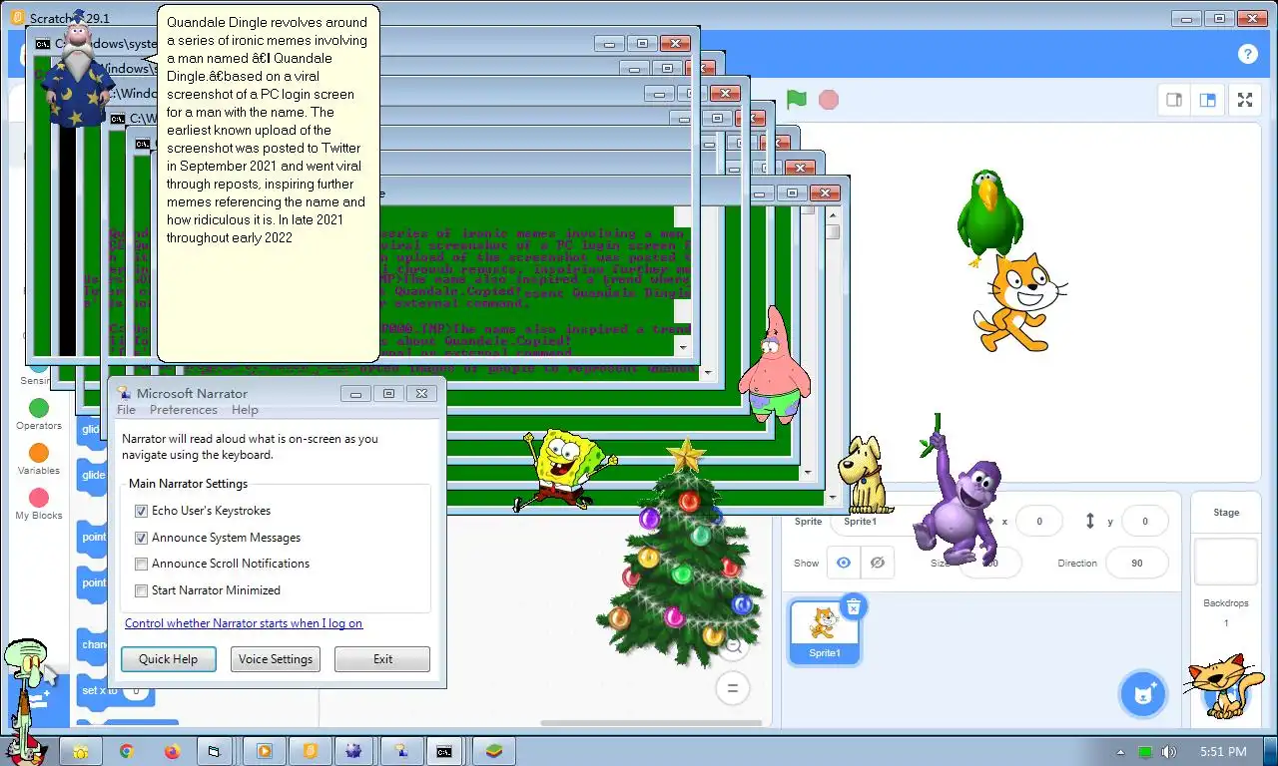Start the project with the green flag
The width and height of the screenshot is (1278, 766).
[x=796, y=100]
